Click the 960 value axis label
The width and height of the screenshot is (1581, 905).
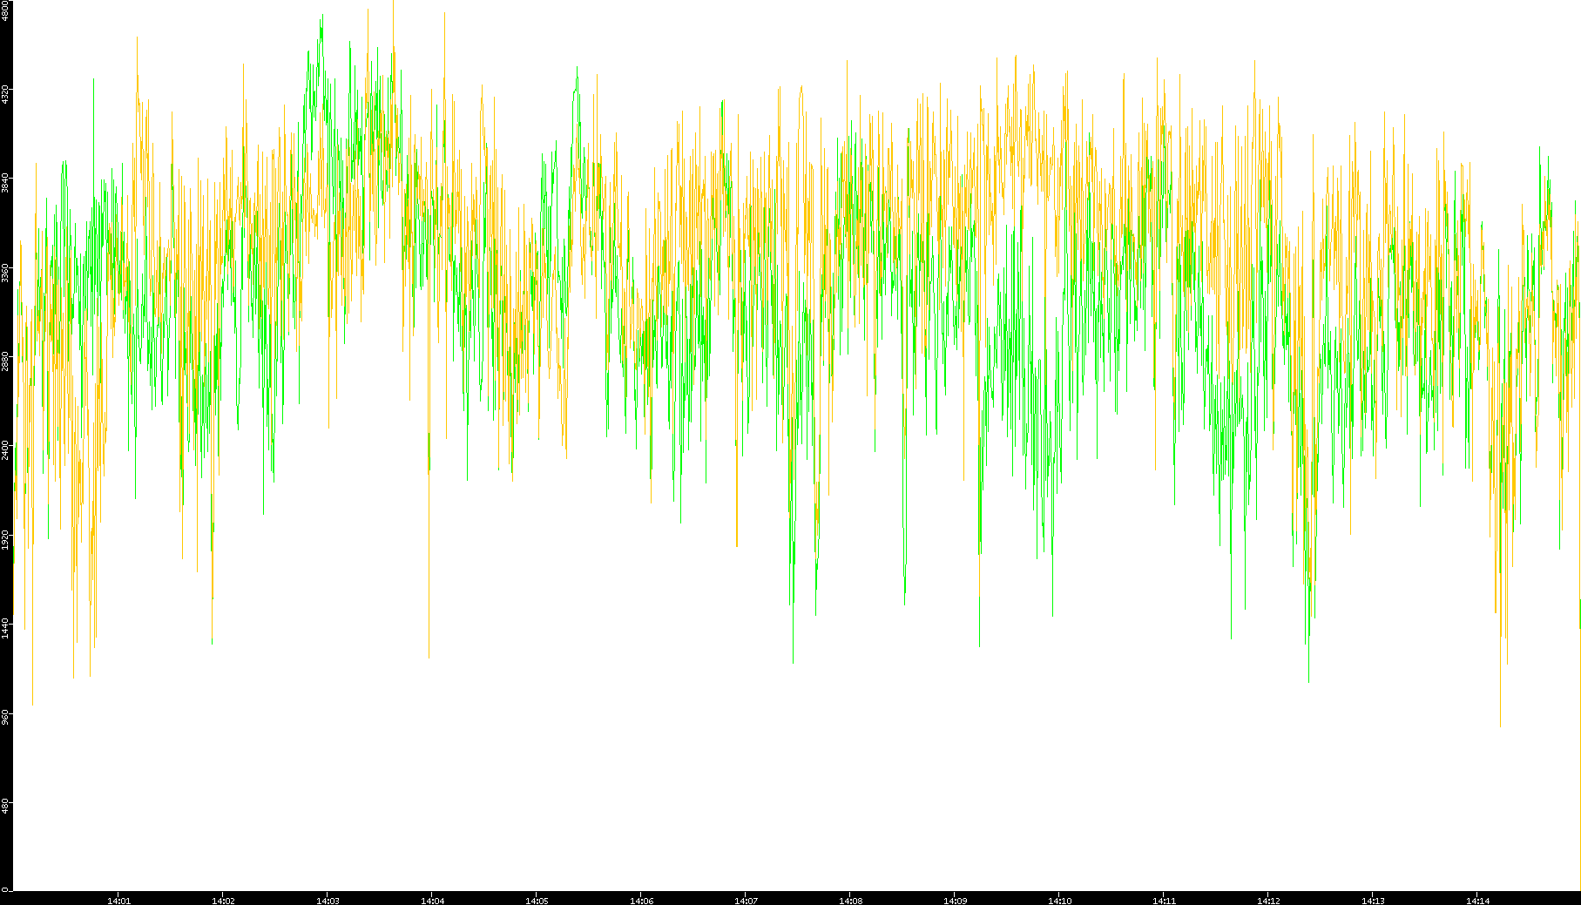click(x=5, y=717)
